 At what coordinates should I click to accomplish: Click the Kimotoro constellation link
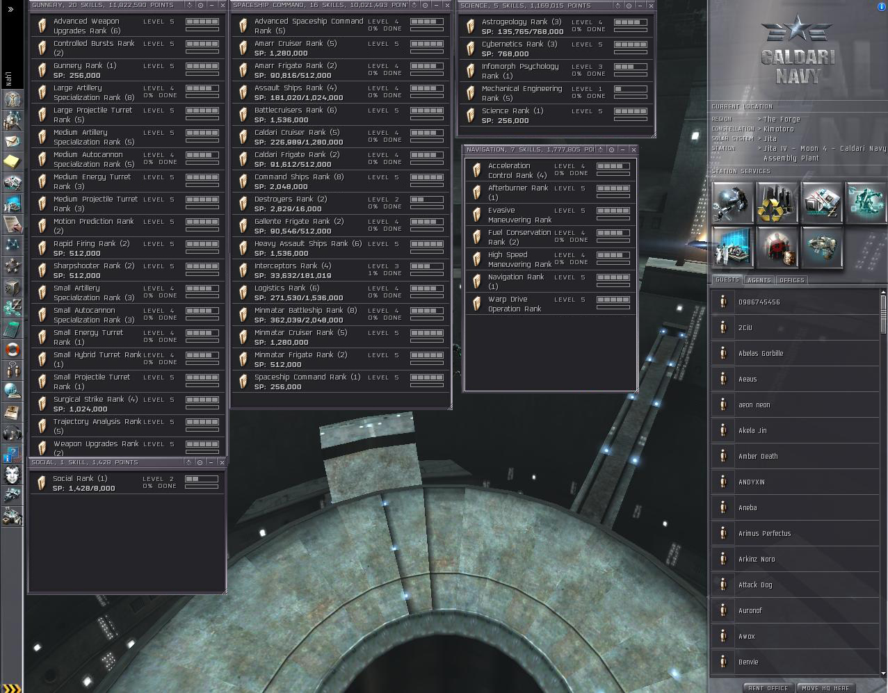(778, 129)
